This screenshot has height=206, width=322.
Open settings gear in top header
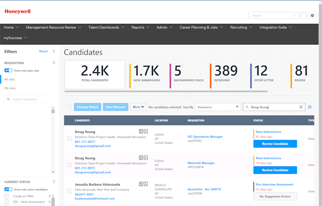coord(312,16)
